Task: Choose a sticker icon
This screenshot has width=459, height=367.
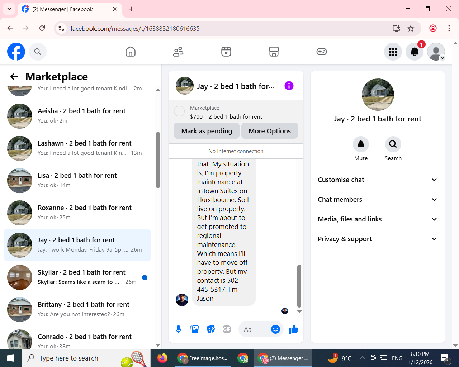Action: [x=211, y=329]
